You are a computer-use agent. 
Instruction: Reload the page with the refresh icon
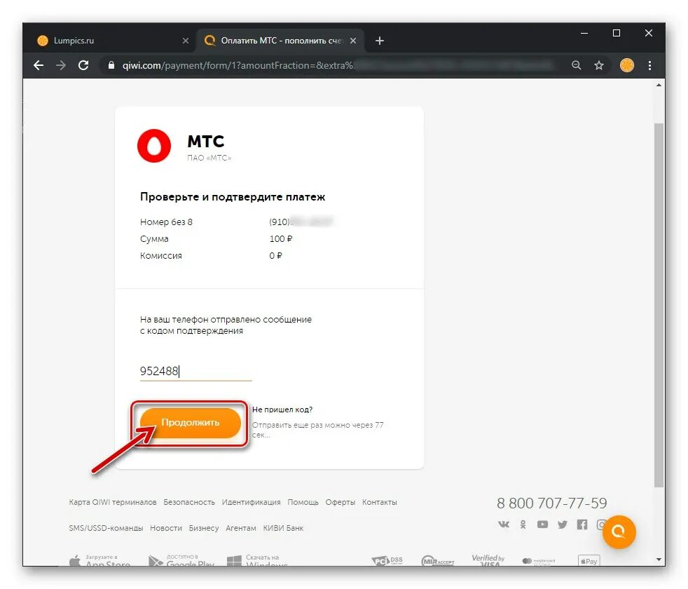[x=83, y=65]
